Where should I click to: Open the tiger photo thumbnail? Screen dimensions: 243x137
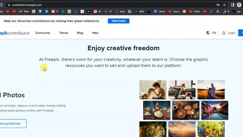tap(153, 129)
